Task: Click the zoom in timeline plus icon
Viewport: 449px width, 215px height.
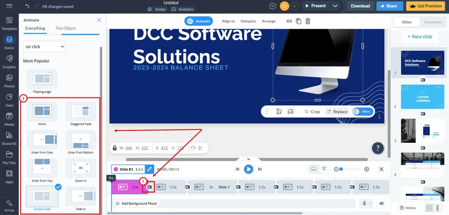Action: click(366, 169)
